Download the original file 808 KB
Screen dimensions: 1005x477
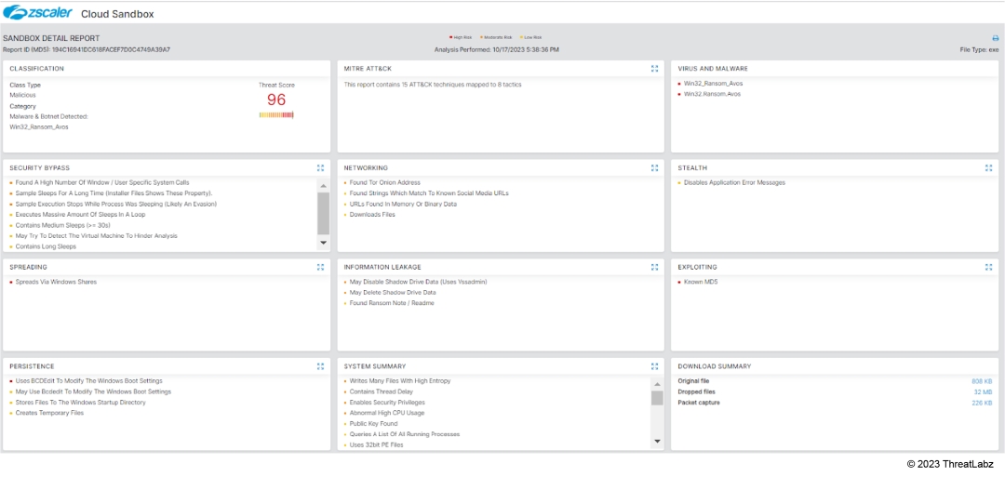coord(981,381)
